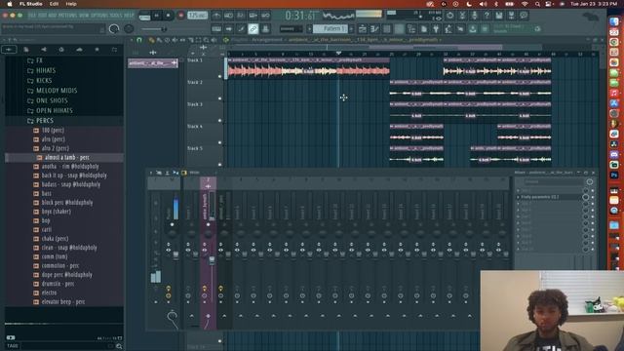Open the TOOLS menu
This screenshot has width=624, height=351.
click(x=117, y=16)
